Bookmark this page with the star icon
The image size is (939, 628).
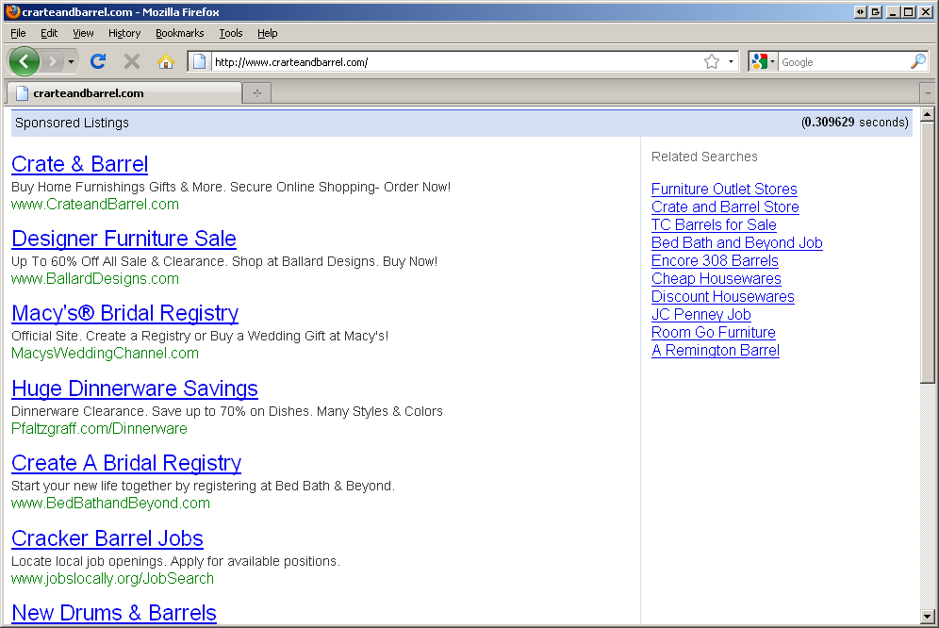tap(712, 61)
